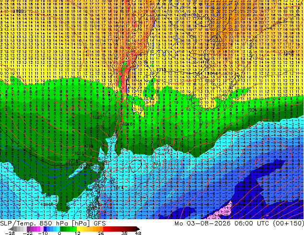
Task: Click the '-28' value on the color legend
Action: pos(10,233)
